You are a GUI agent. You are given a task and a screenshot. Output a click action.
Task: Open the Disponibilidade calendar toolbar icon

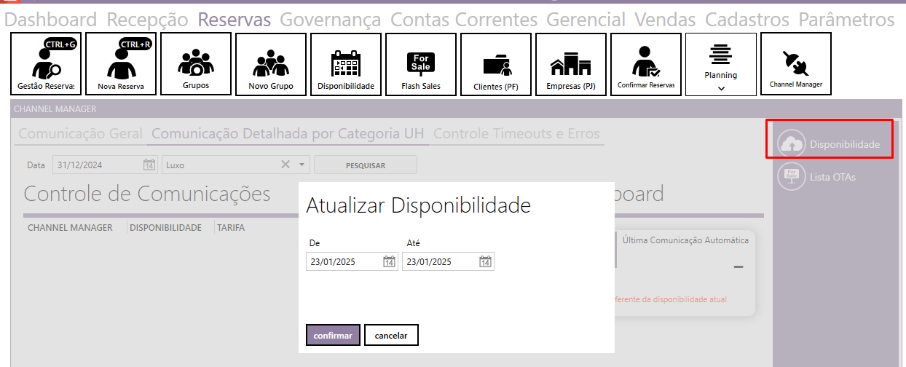(346, 64)
